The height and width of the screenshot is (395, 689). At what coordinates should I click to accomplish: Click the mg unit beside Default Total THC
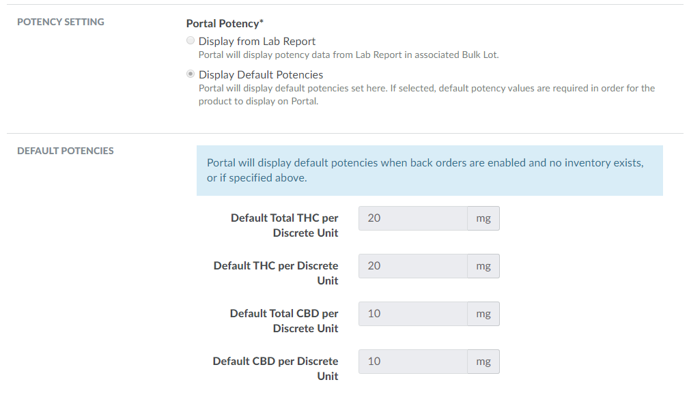(x=483, y=218)
